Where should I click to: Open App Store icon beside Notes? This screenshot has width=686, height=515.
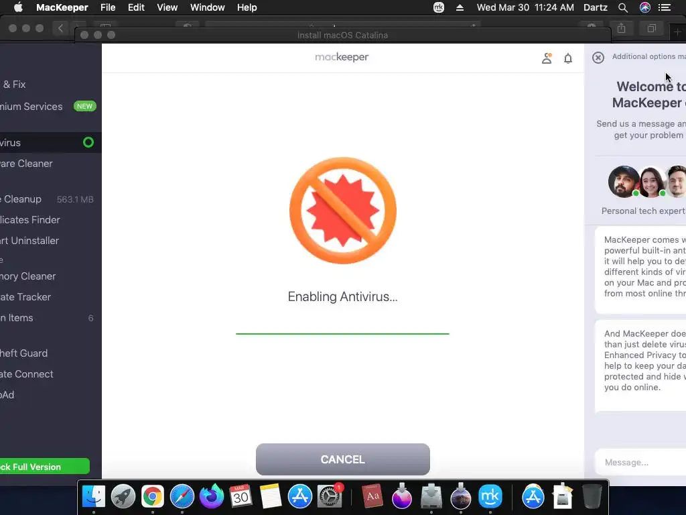pyautogui.click(x=299, y=496)
